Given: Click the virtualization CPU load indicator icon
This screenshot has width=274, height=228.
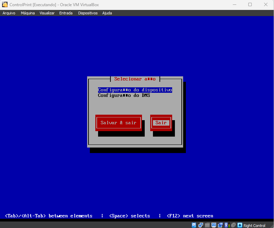Looking at the screenshot, I should [x=227, y=225].
